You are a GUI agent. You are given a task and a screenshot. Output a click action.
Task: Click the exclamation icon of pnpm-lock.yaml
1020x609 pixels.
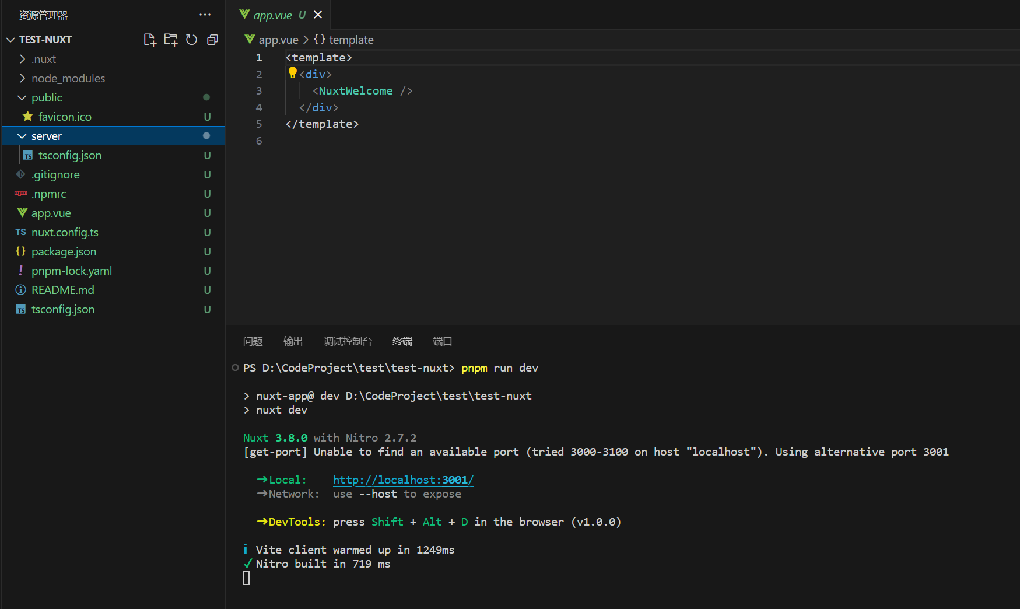pos(21,271)
